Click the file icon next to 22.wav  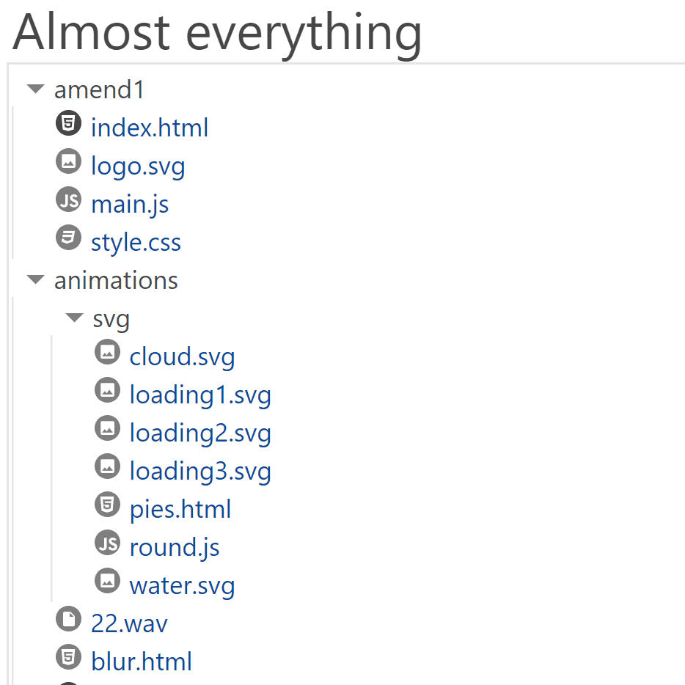point(68,620)
